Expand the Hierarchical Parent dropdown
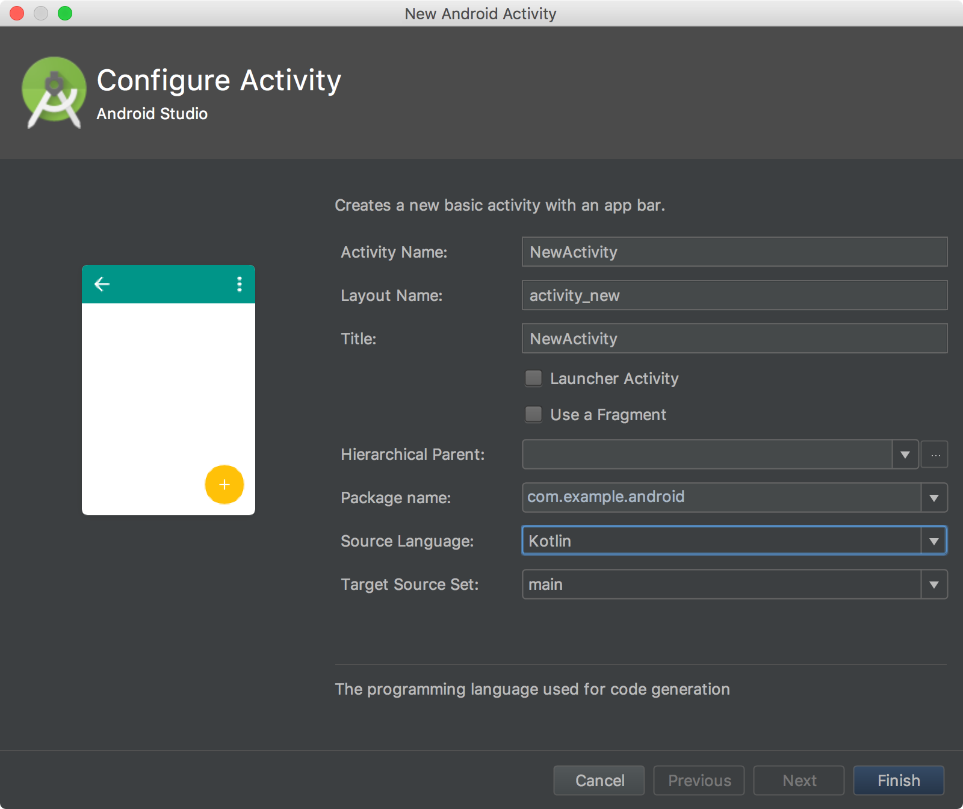Viewport: 963px width, 809px height. (905, 454)
